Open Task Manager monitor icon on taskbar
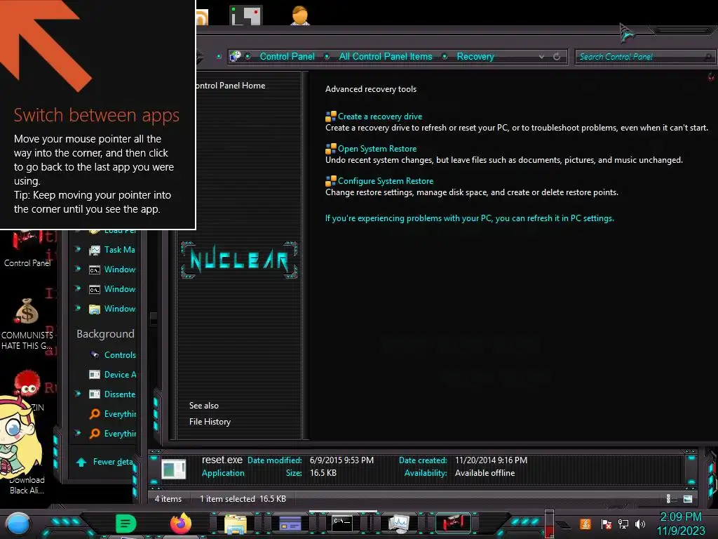 399,524
